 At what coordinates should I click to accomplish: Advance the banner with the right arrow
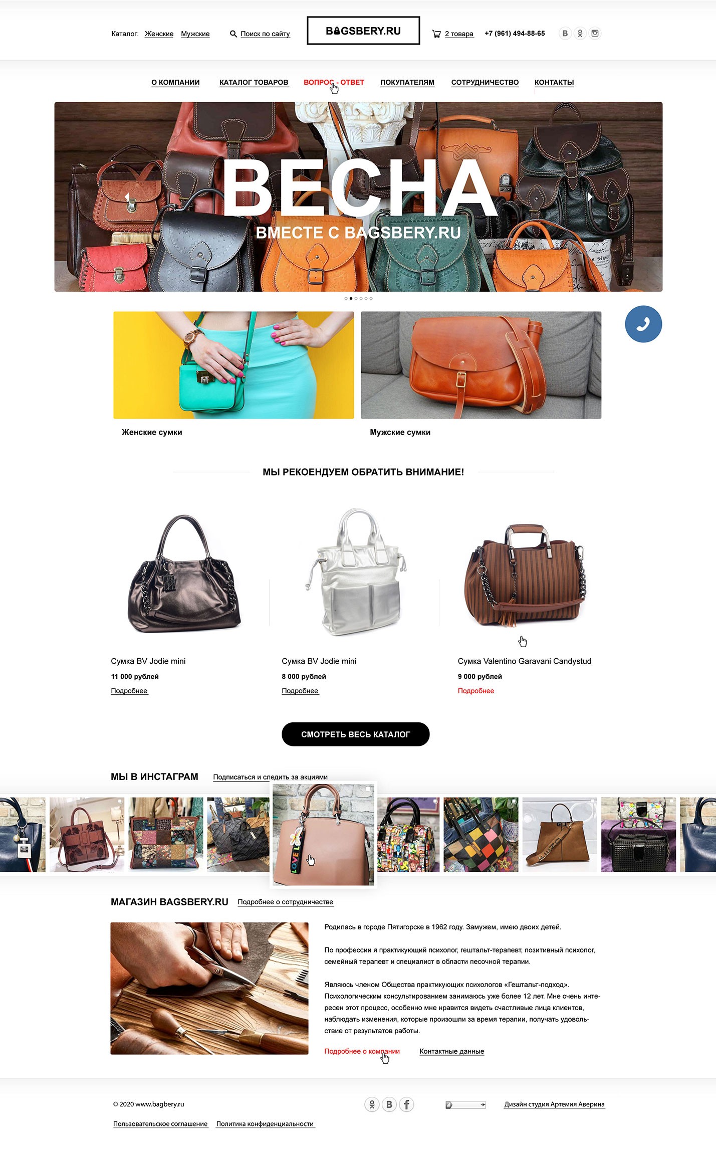click(x=590, y=197)
